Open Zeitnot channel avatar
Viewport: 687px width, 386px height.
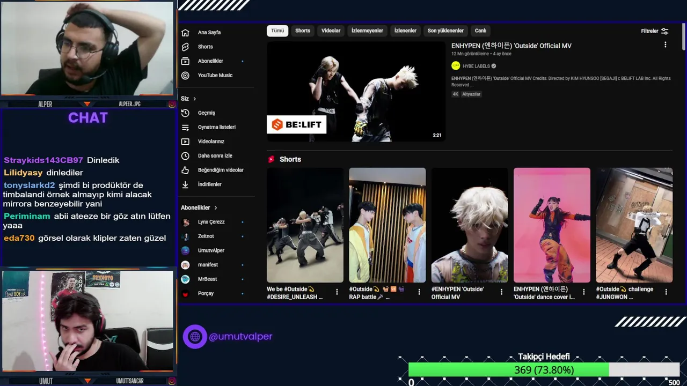(185, 236)
